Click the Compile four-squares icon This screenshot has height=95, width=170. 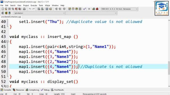click(70, 9)
